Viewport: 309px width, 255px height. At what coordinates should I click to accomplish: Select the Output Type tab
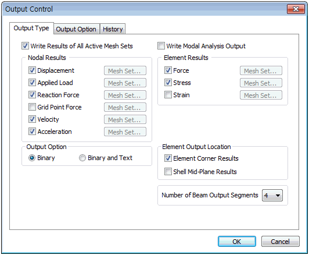coord(31,29)
